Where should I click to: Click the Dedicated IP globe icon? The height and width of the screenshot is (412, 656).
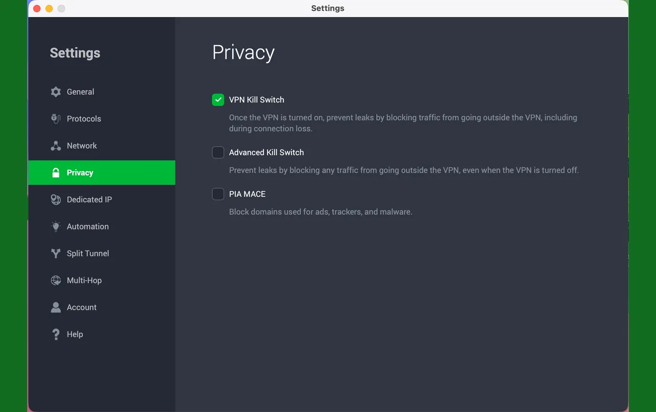pyautogui.click(x=56, y=199)
